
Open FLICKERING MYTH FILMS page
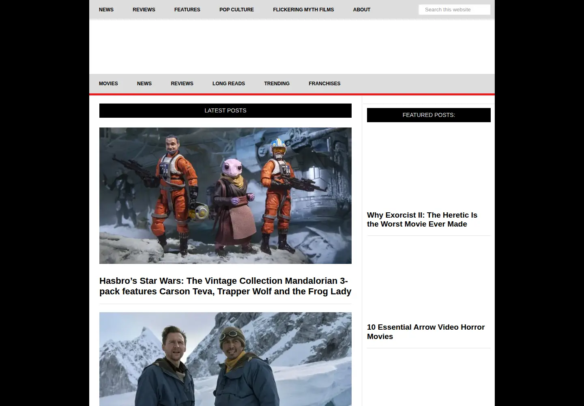303,9
